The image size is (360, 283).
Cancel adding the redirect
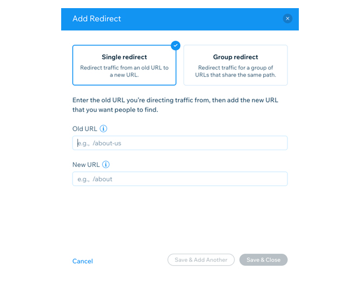point(83,261)
